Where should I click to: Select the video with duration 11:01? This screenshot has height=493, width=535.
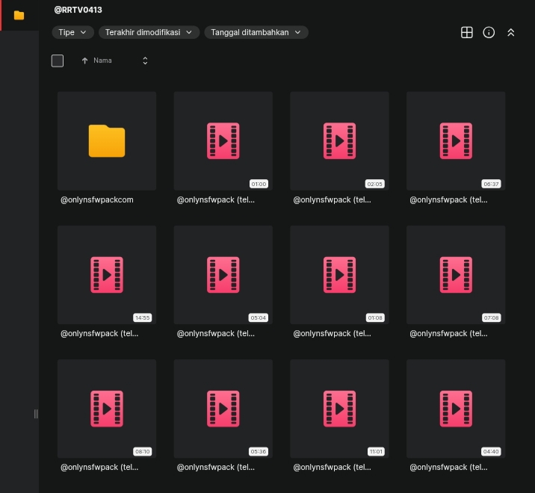[x=339, y=409]
